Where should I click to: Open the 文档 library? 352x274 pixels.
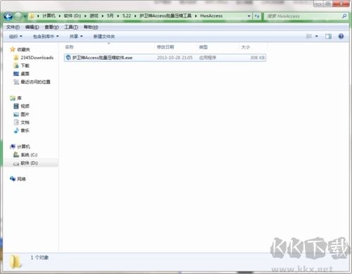point(25,123)
